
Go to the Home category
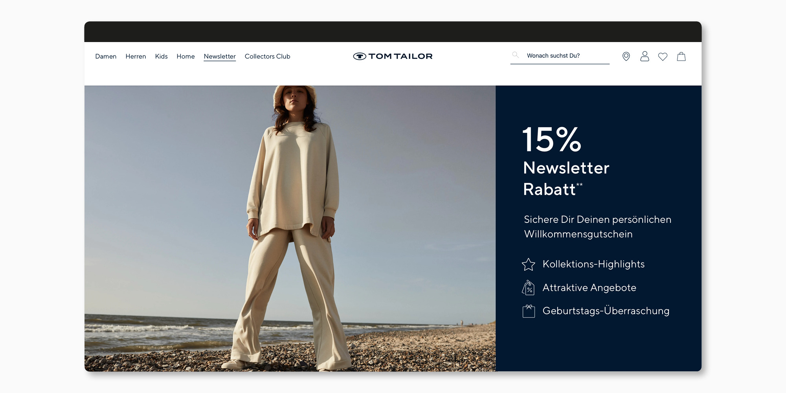[x=185, y=56]
